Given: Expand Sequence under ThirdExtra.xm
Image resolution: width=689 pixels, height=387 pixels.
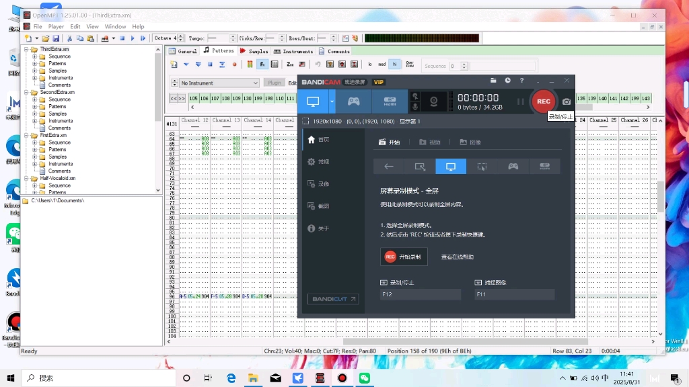Looking at the screenshot, I should point(35,56).
